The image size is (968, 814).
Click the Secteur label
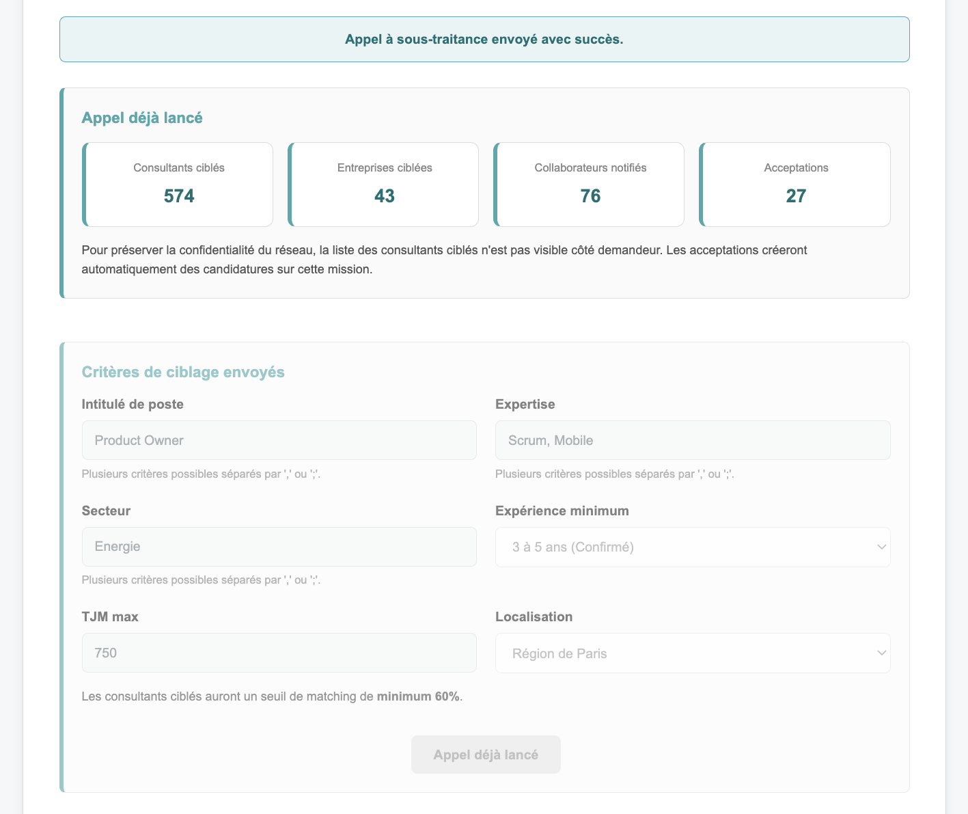pyautogui.click(x=106, y=511)
